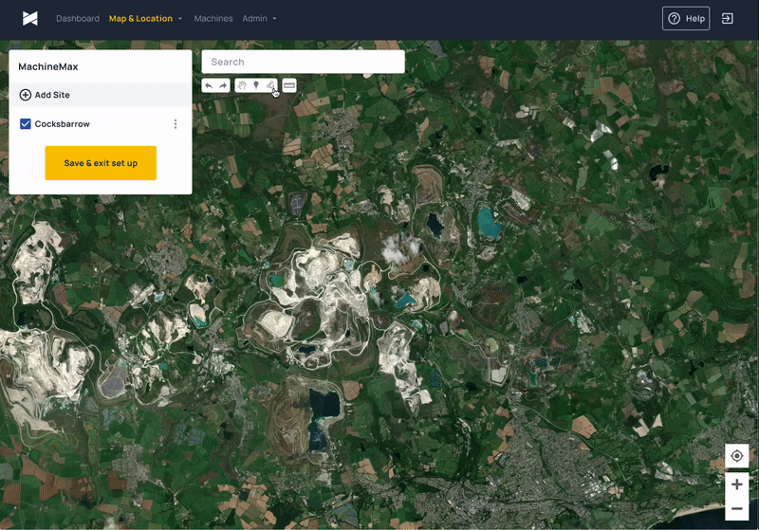Select the polygon drawing tool

click(270, 85)
